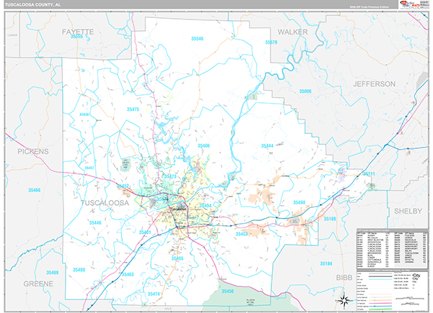The height and width of the screenshot is (313, 433).
Task: Click ZIP code 35474 label
Action: tap(154, 294)
